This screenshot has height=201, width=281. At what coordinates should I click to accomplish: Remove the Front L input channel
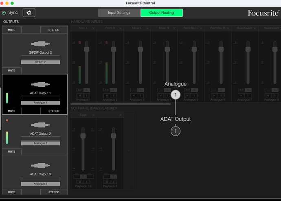coord(93,28)
